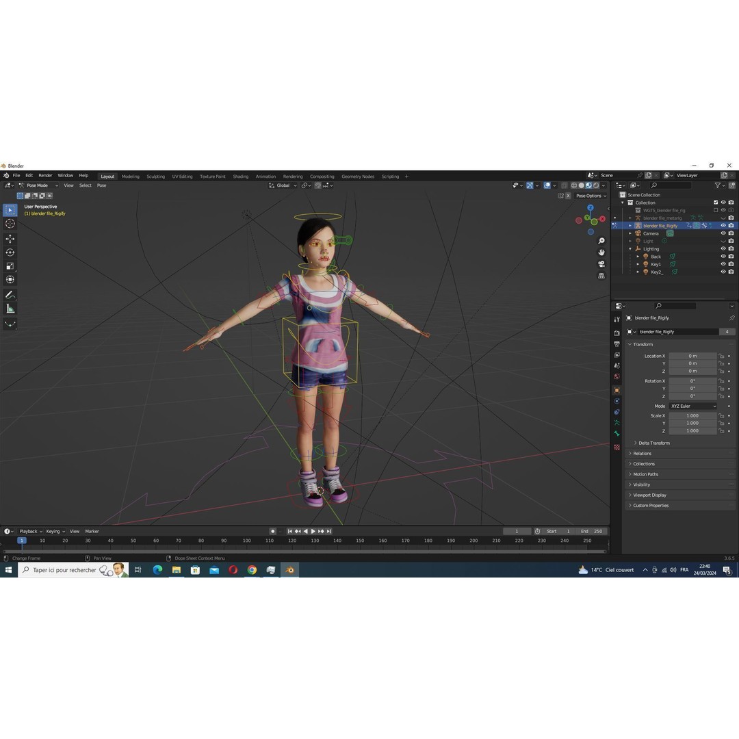Open the Pose menu in viewport header
The image size is (739, 739).
click(x=101, y=185)
